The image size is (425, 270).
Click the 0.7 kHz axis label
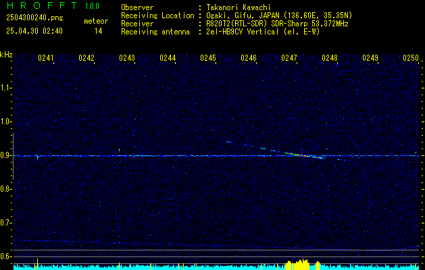(5, 223)
